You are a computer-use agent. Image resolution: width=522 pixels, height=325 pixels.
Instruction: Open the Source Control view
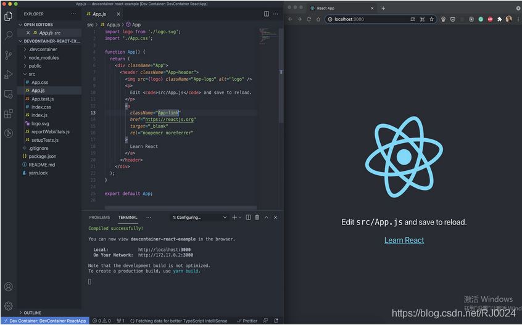[x=9, y=55]
